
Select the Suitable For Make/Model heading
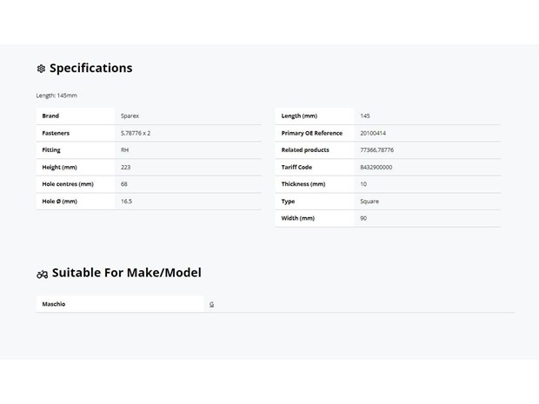(x=127, y=273)
